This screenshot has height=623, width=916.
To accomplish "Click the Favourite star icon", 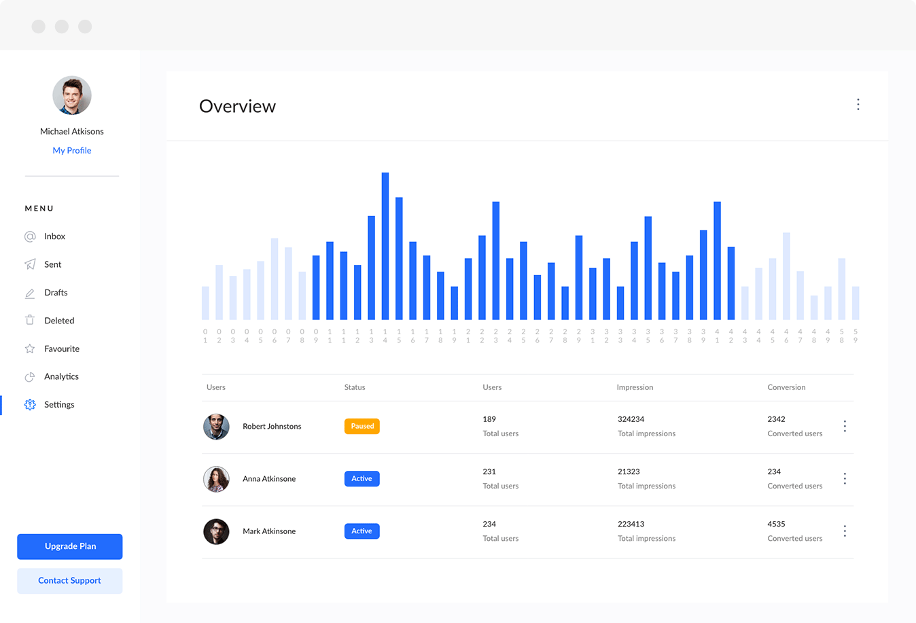I will coord(30,349).
